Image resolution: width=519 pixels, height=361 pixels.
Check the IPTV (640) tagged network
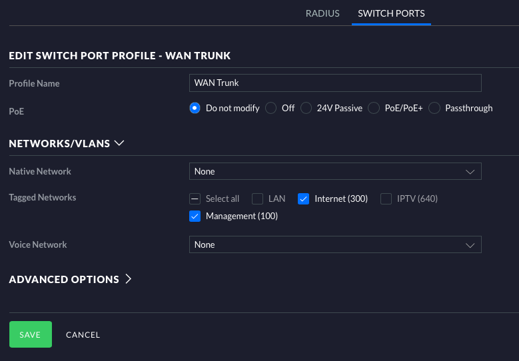[x=386, y=198]
